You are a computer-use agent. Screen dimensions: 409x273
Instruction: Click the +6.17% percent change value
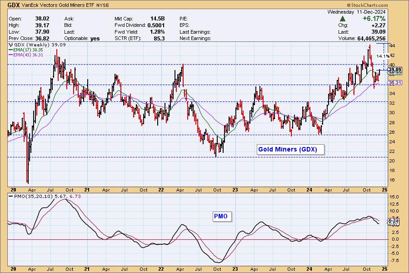coord(374,19)
